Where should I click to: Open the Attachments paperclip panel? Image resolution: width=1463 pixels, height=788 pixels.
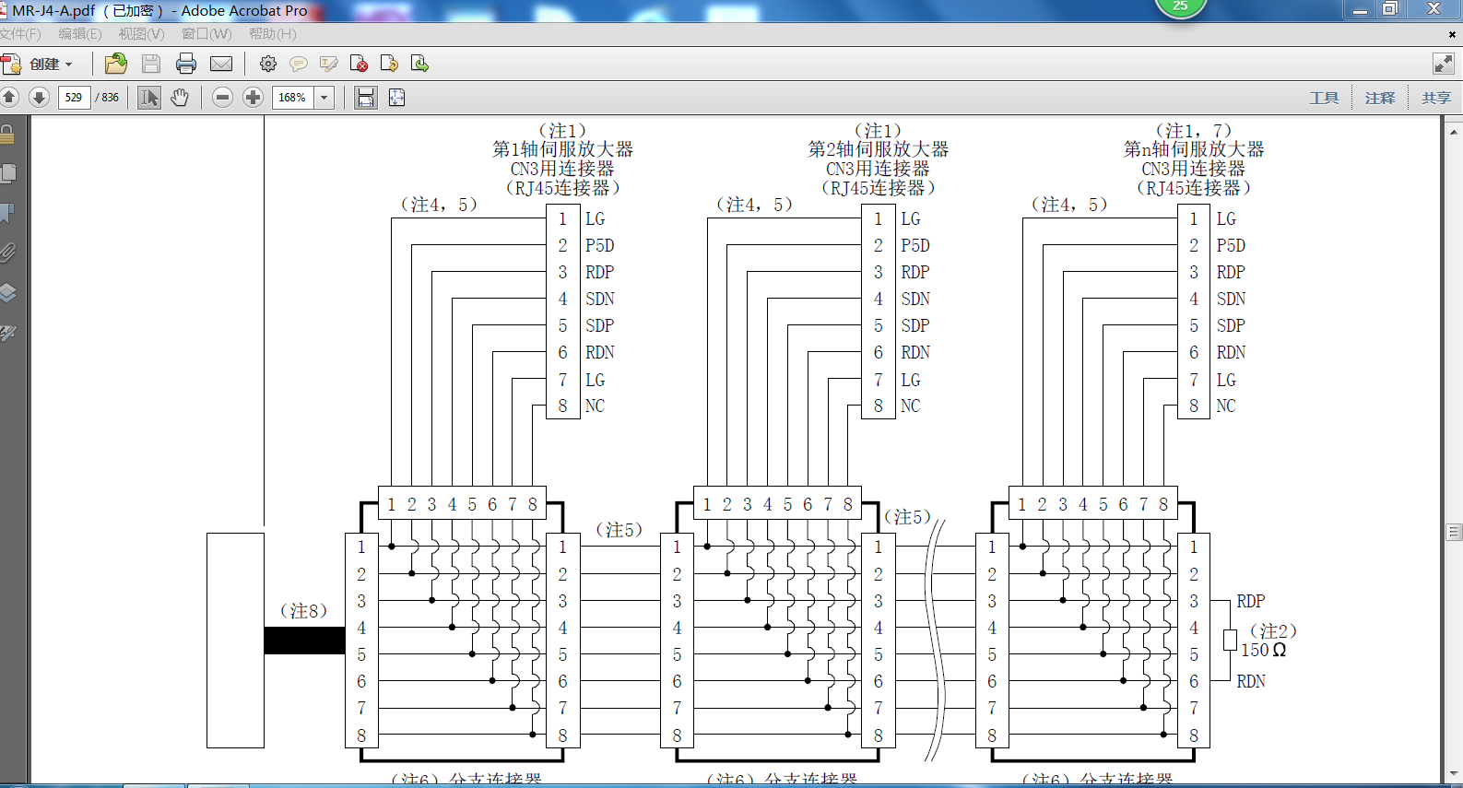(x=8, y=253)
